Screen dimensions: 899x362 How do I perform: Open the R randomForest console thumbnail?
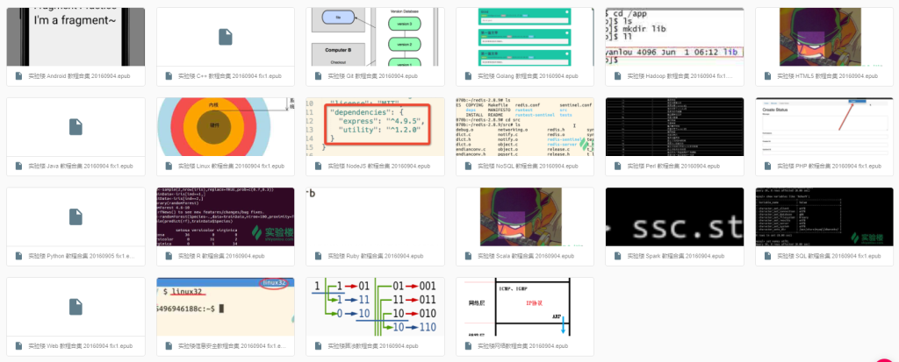(226, 216)
